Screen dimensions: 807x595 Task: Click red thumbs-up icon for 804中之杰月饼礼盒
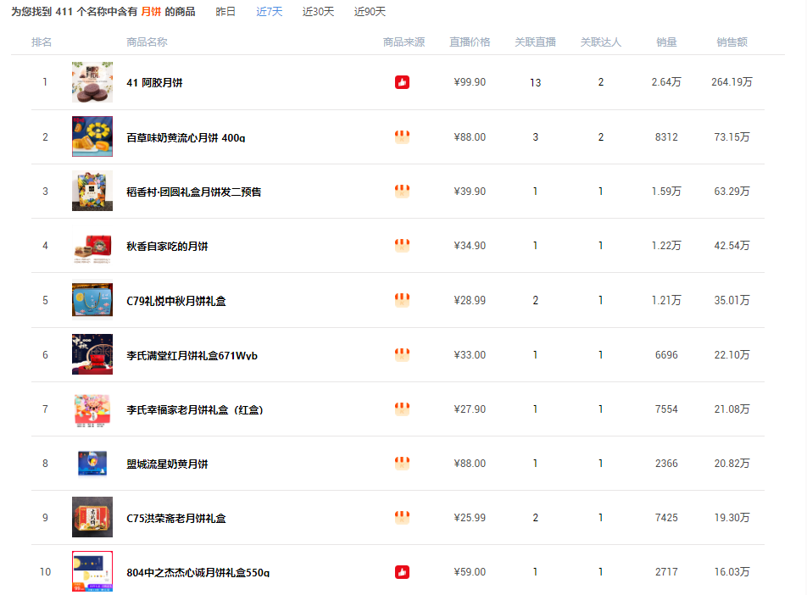point(402,572)
